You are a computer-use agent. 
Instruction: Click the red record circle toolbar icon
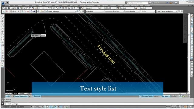pyautogui.click(x=28, y=12)
